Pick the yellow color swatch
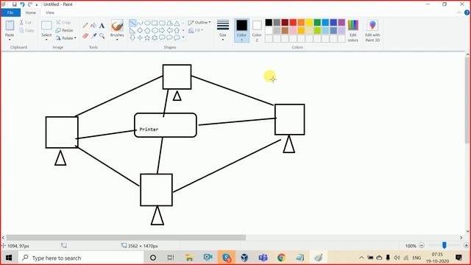This screenshot has width=471, height=265. pos(309,22)
